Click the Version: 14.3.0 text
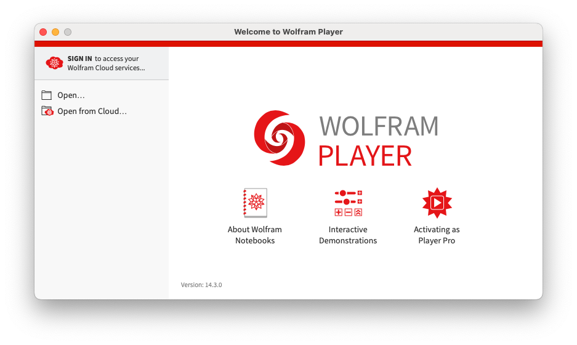577x345 pixels. coord(201,285)
